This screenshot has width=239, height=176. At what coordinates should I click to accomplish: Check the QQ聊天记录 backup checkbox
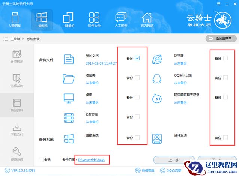tap(225, 78)
